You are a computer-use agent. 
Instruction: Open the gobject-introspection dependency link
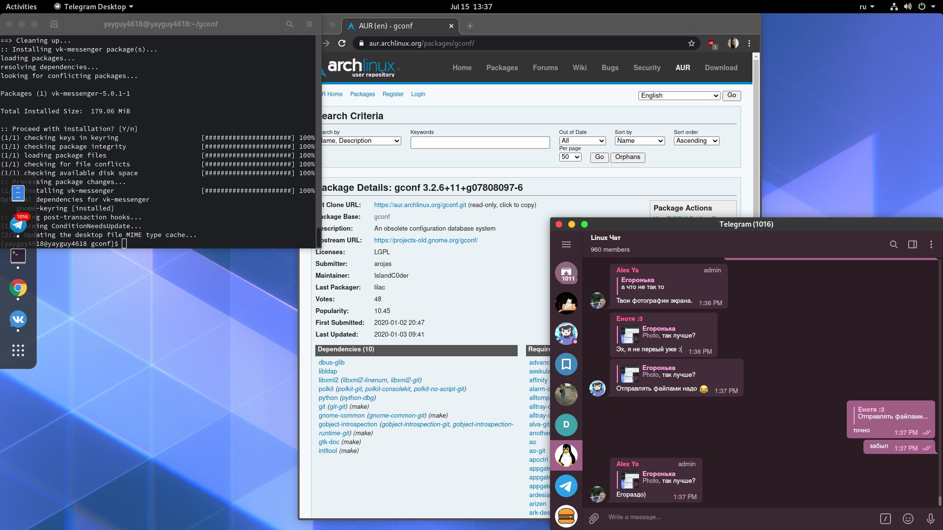348,424
